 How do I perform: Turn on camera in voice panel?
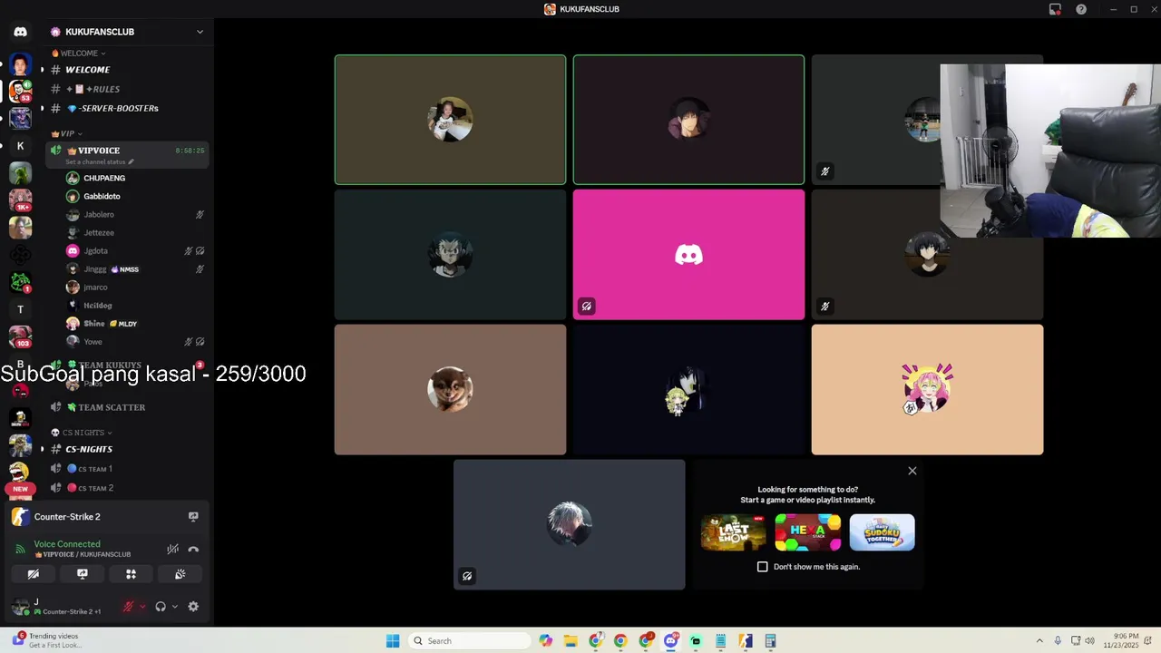coord(34,574)
